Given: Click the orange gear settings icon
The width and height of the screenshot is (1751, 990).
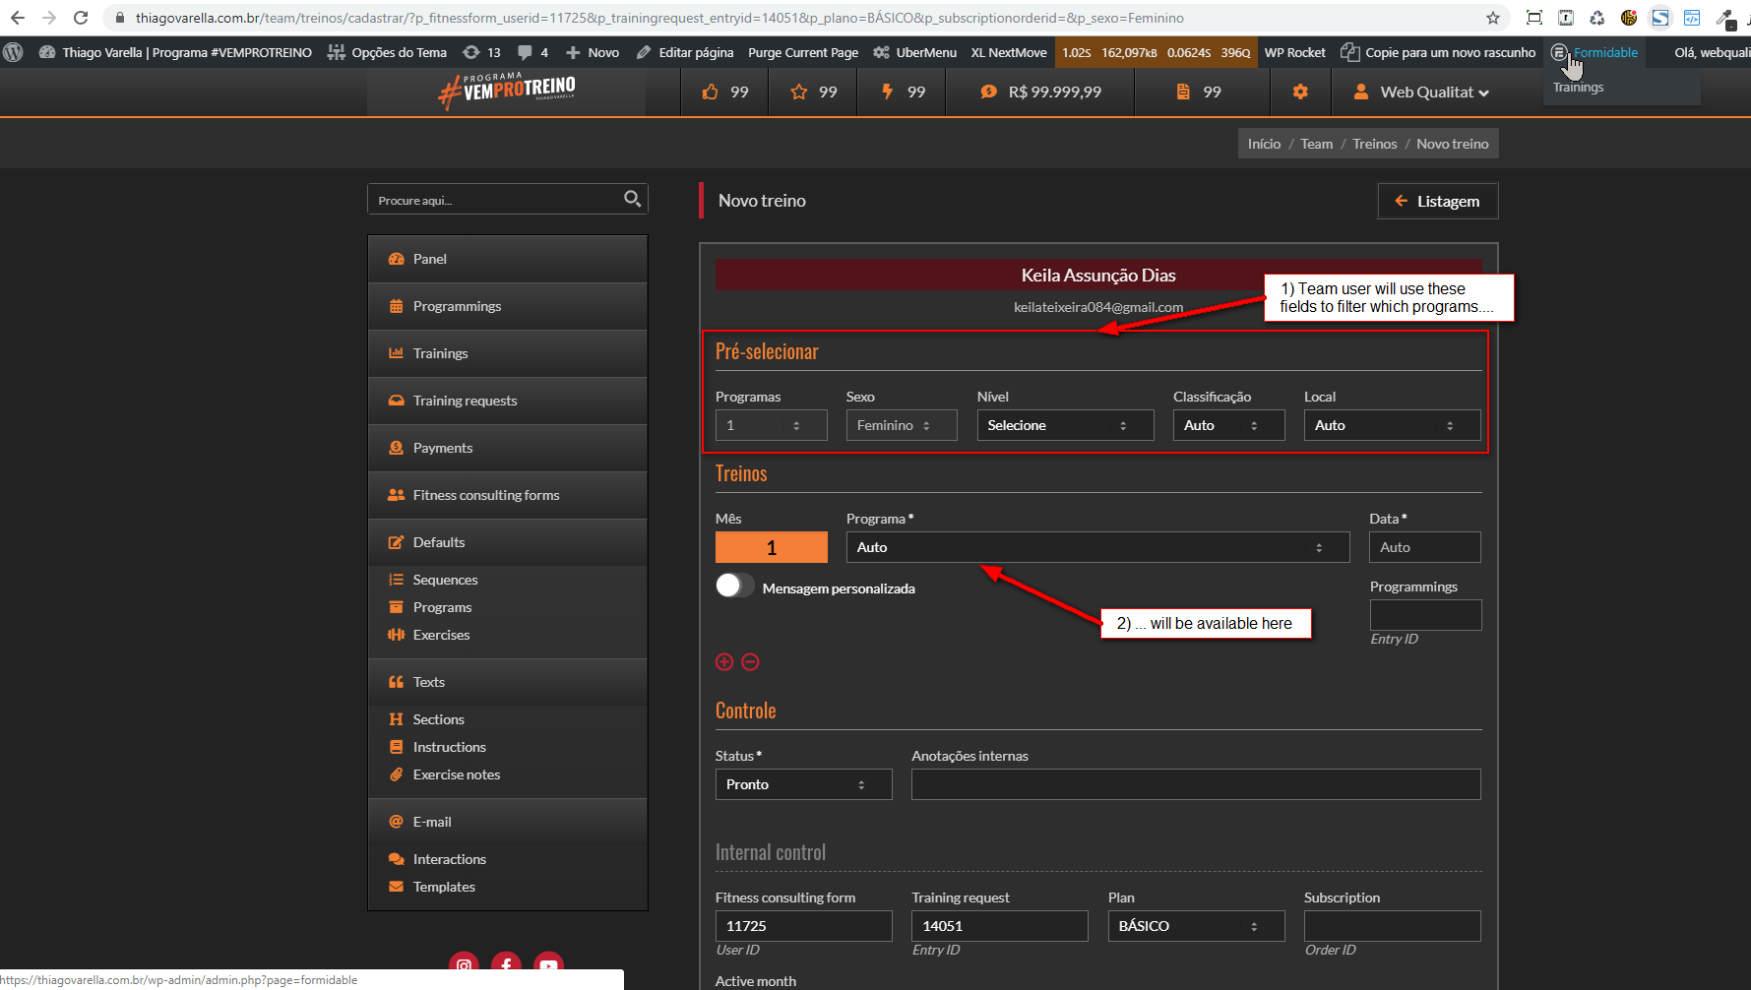Looking at the screenshot, I should click(1300, 92).
